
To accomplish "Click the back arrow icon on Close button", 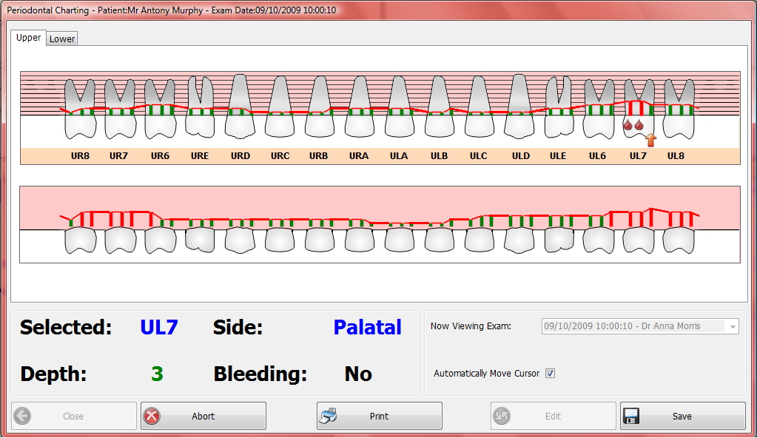I will (x=23, y=415).
